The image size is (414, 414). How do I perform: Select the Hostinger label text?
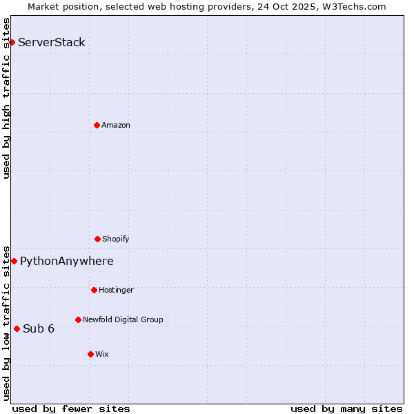(x=116, y=290)
